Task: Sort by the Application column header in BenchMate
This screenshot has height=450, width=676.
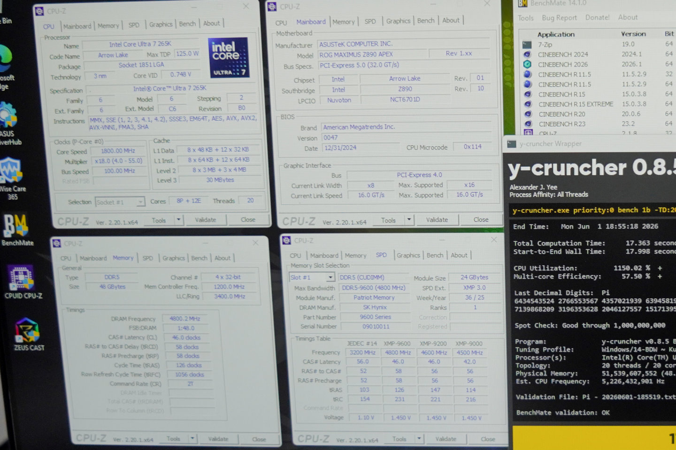Action: [556, 35]
